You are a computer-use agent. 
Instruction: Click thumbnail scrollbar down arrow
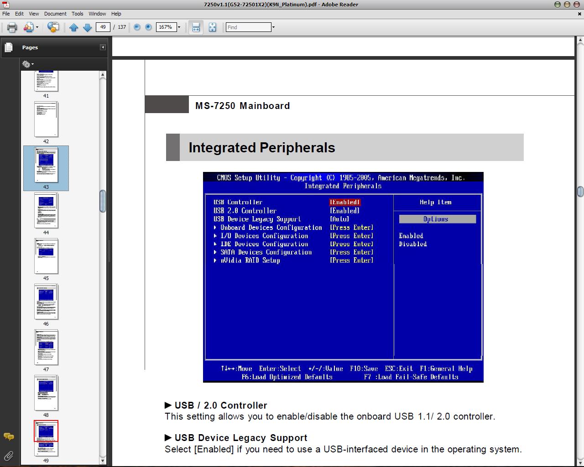103,461
